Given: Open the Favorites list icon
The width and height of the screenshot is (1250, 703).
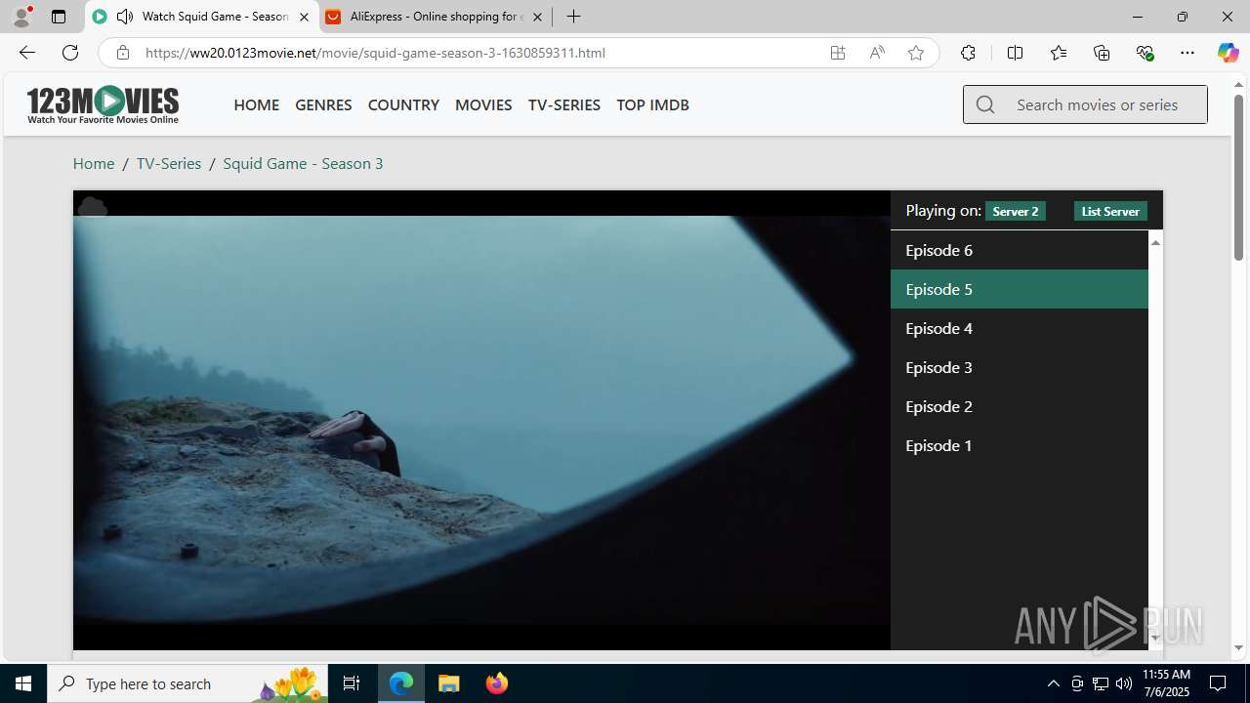Looking at the screenshot, I should coord(1059,53).
